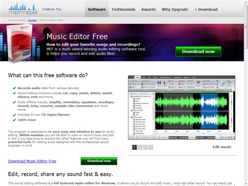Click the Music Editor product box image

pos(19,43)
